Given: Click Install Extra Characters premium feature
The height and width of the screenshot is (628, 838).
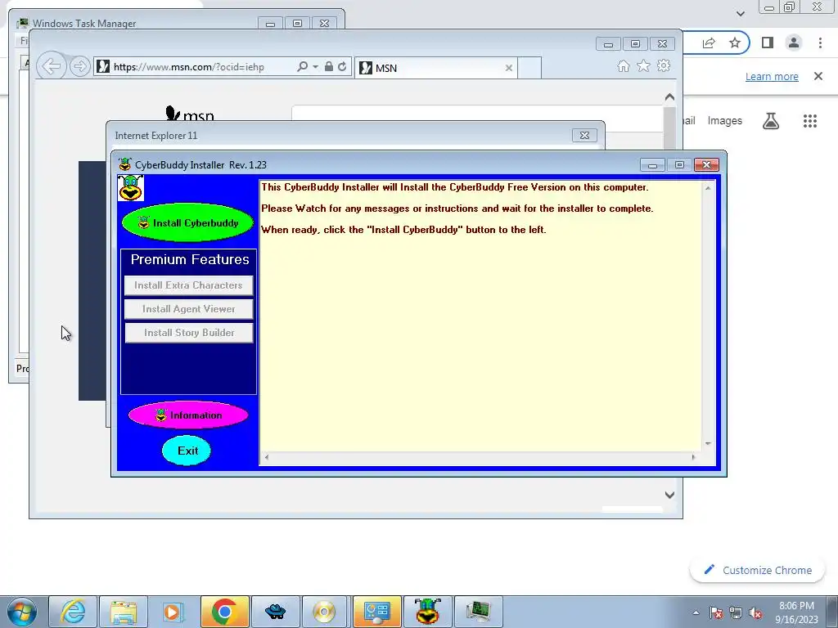Looking at the screenshot, I should coord(188,285).
